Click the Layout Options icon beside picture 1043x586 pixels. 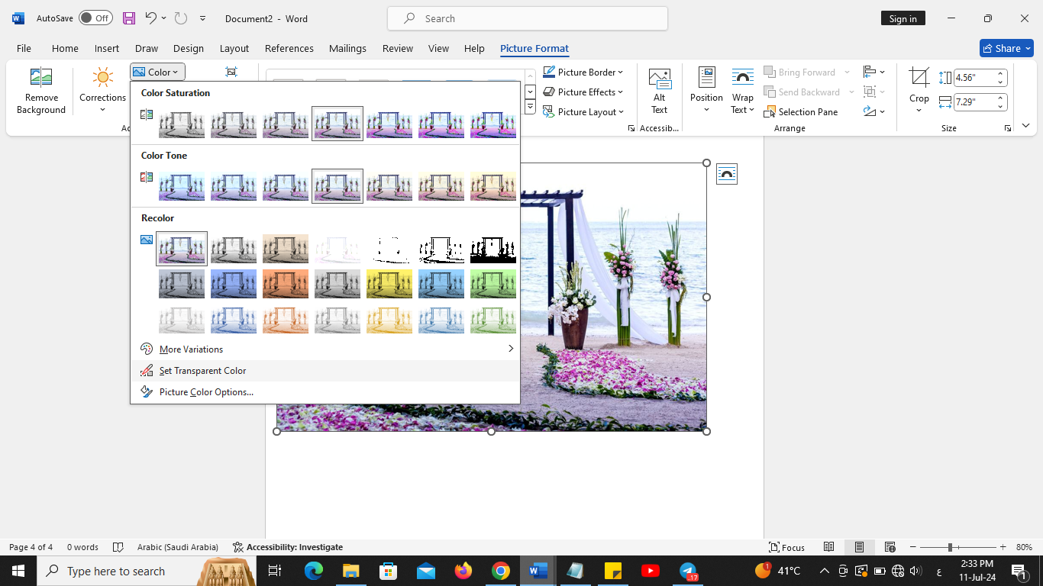click(x=727, y=175)
